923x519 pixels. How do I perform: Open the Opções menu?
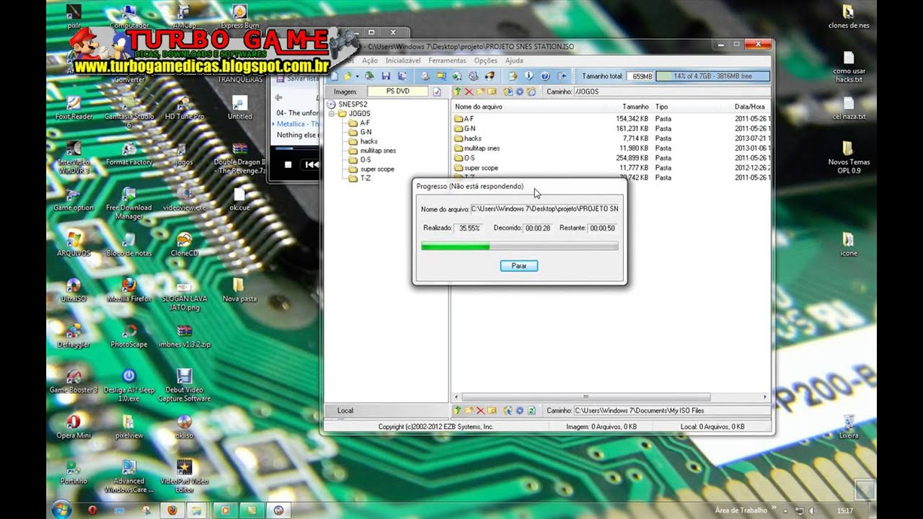click(x=485, y=61)
